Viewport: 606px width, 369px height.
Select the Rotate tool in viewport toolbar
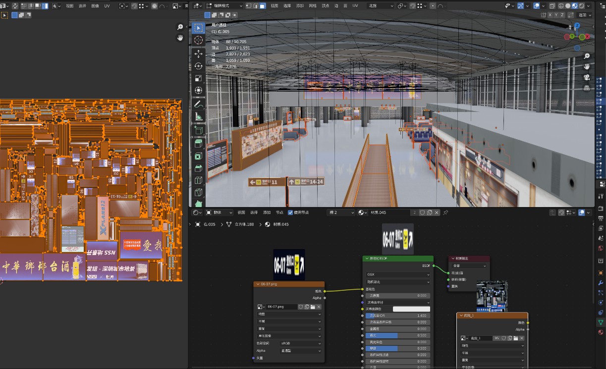click(199, 66)
